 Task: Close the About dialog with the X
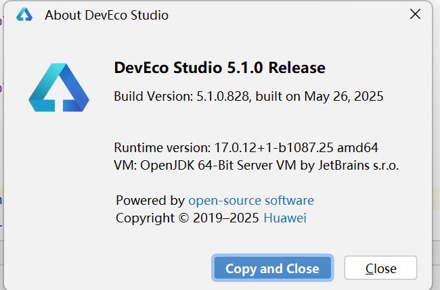click(x=415, y=14)
